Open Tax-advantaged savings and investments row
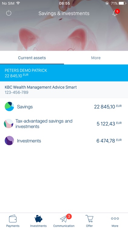 coord(64,124)
